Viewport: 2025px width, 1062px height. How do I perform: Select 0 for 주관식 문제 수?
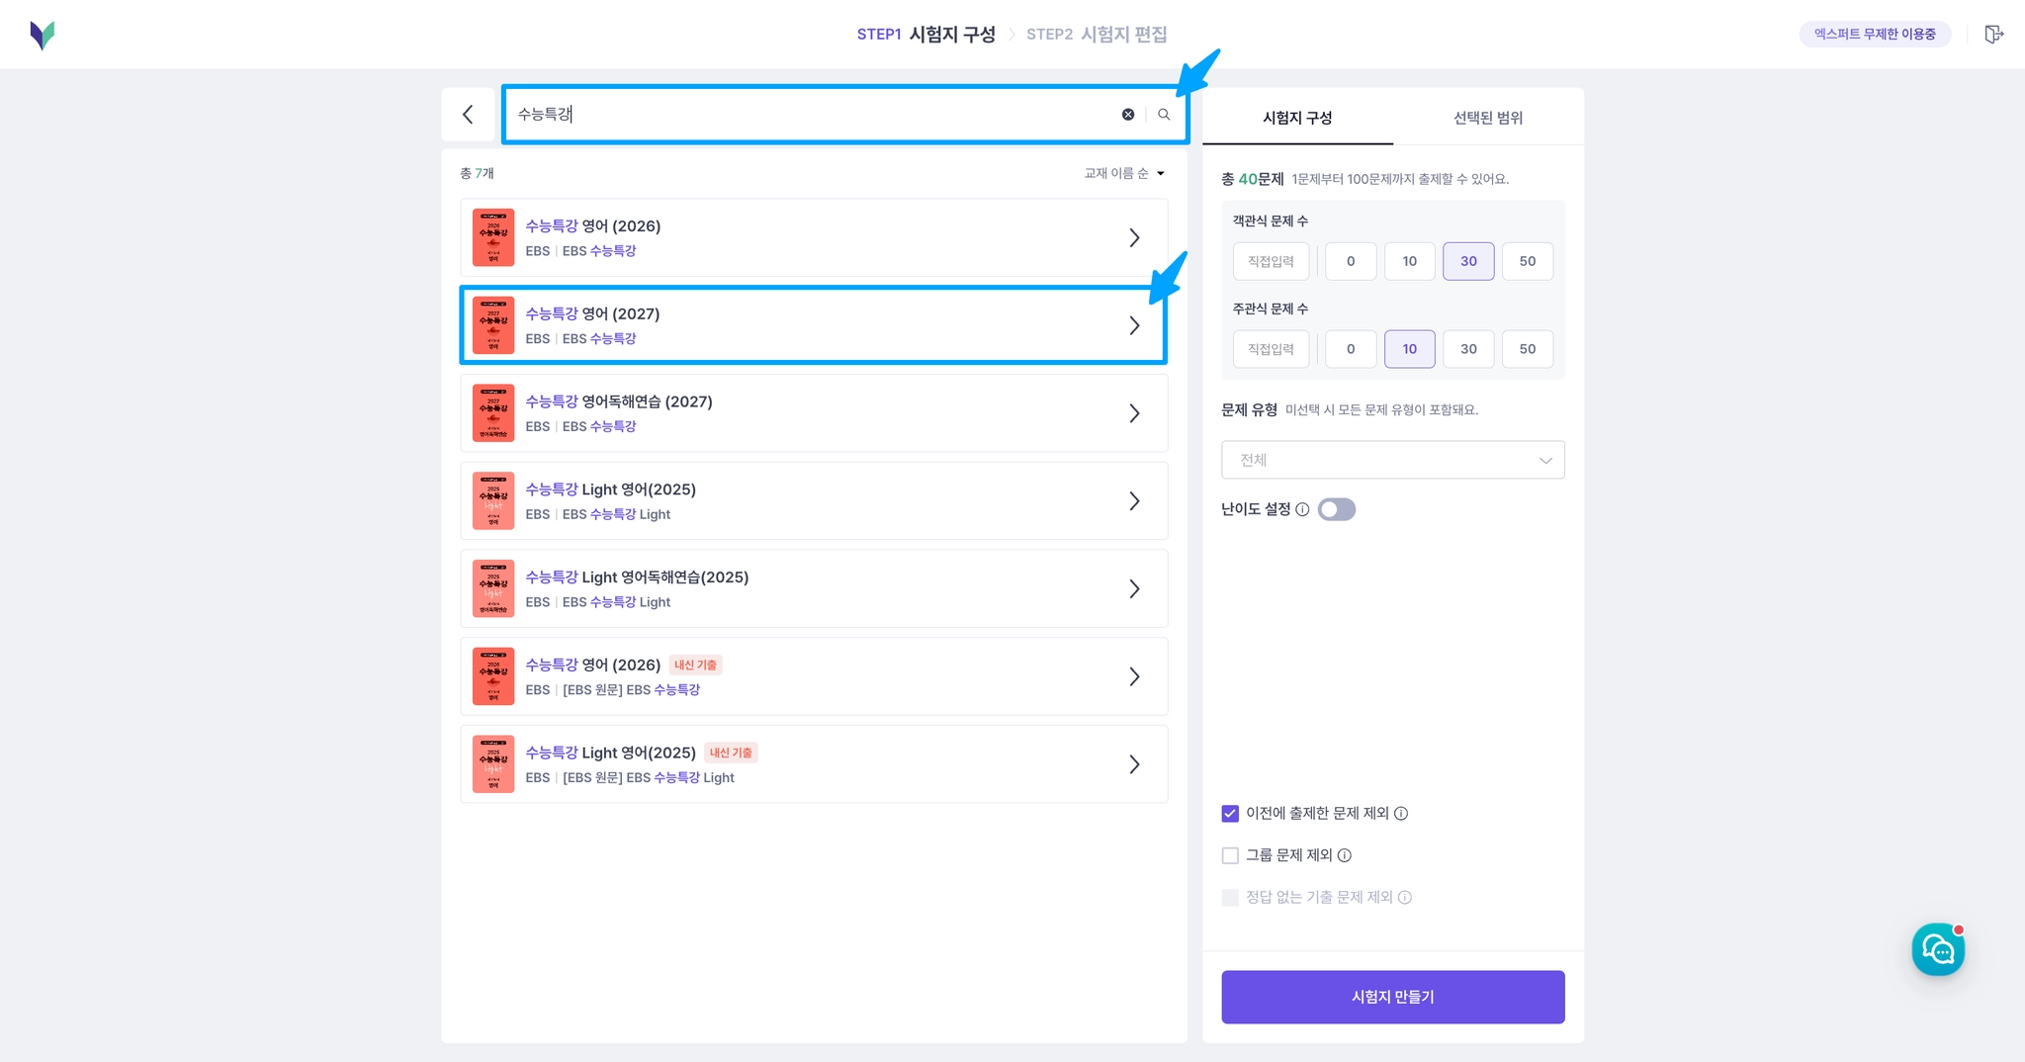coord(1351,349)
